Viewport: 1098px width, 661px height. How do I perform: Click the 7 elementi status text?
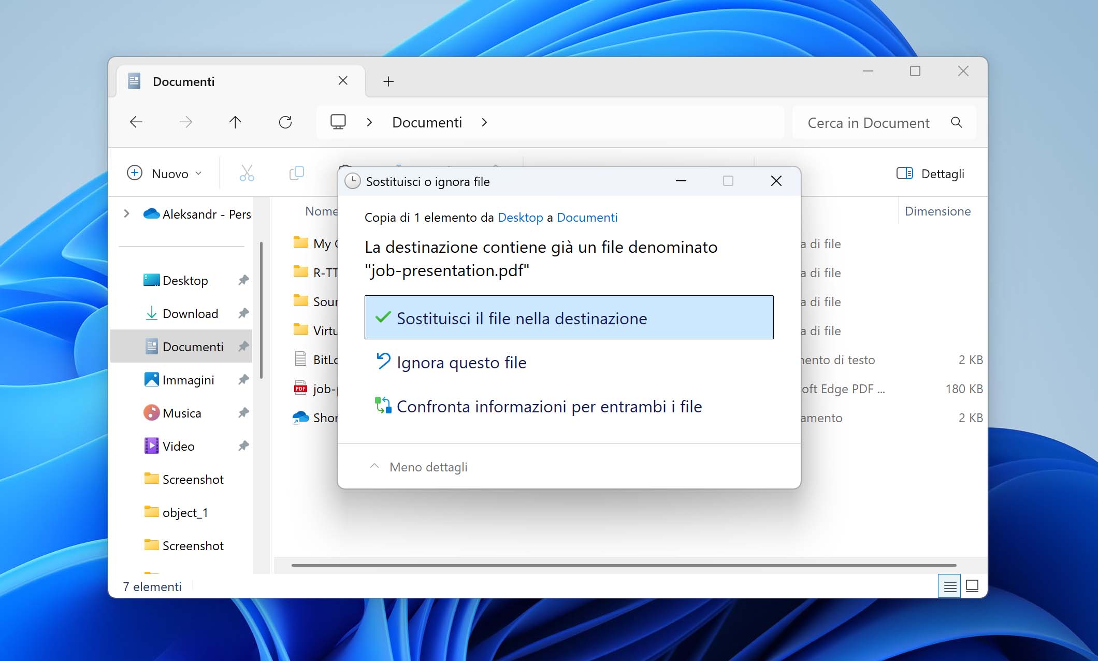(152, 586)
